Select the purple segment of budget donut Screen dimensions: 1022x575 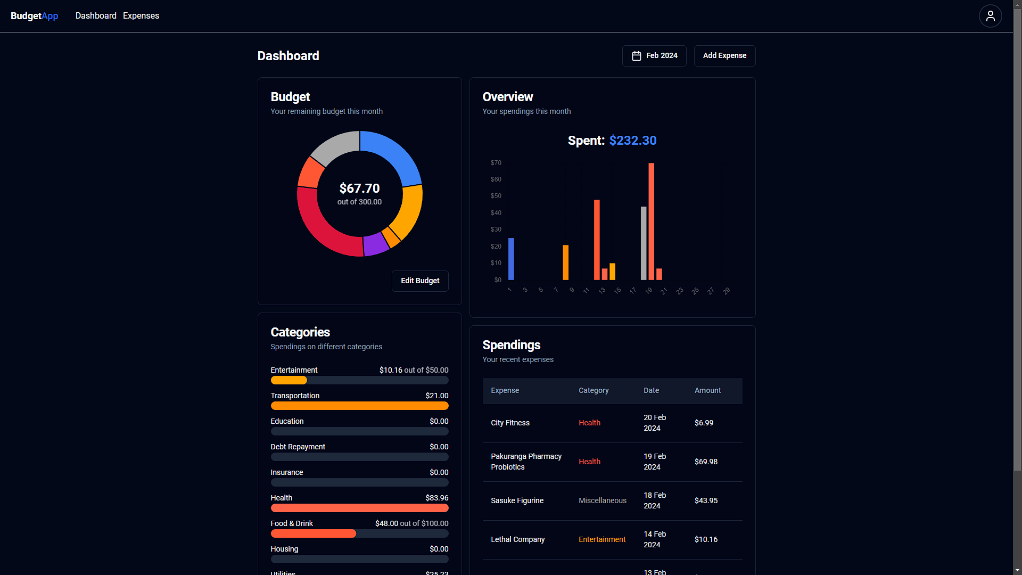tap(376, 245)
